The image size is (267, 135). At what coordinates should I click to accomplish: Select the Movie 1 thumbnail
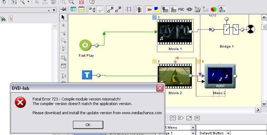[x=175, y=32]
